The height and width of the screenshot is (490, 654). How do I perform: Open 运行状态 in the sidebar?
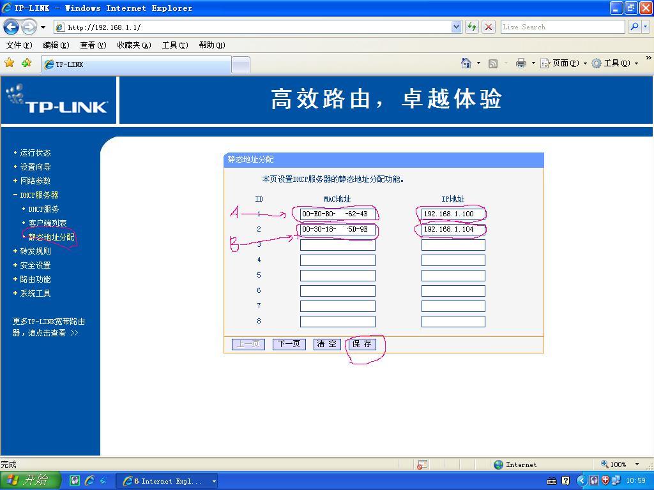35,153
